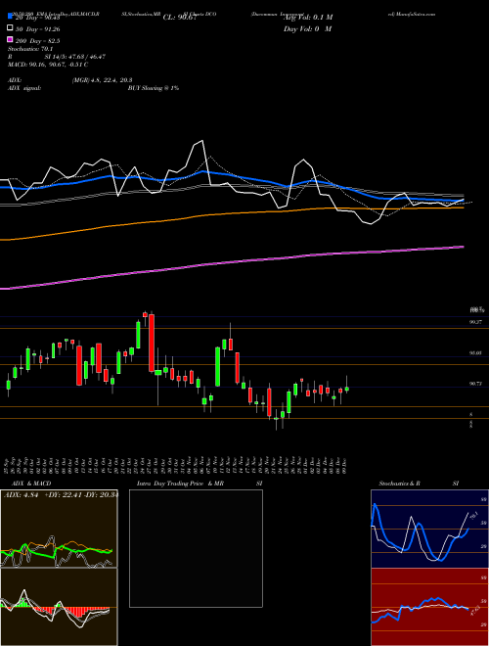Screen dimensions: 489x646
Task: Click the 'BUY Slowing @ 1%' signal text
Action: 154,88
